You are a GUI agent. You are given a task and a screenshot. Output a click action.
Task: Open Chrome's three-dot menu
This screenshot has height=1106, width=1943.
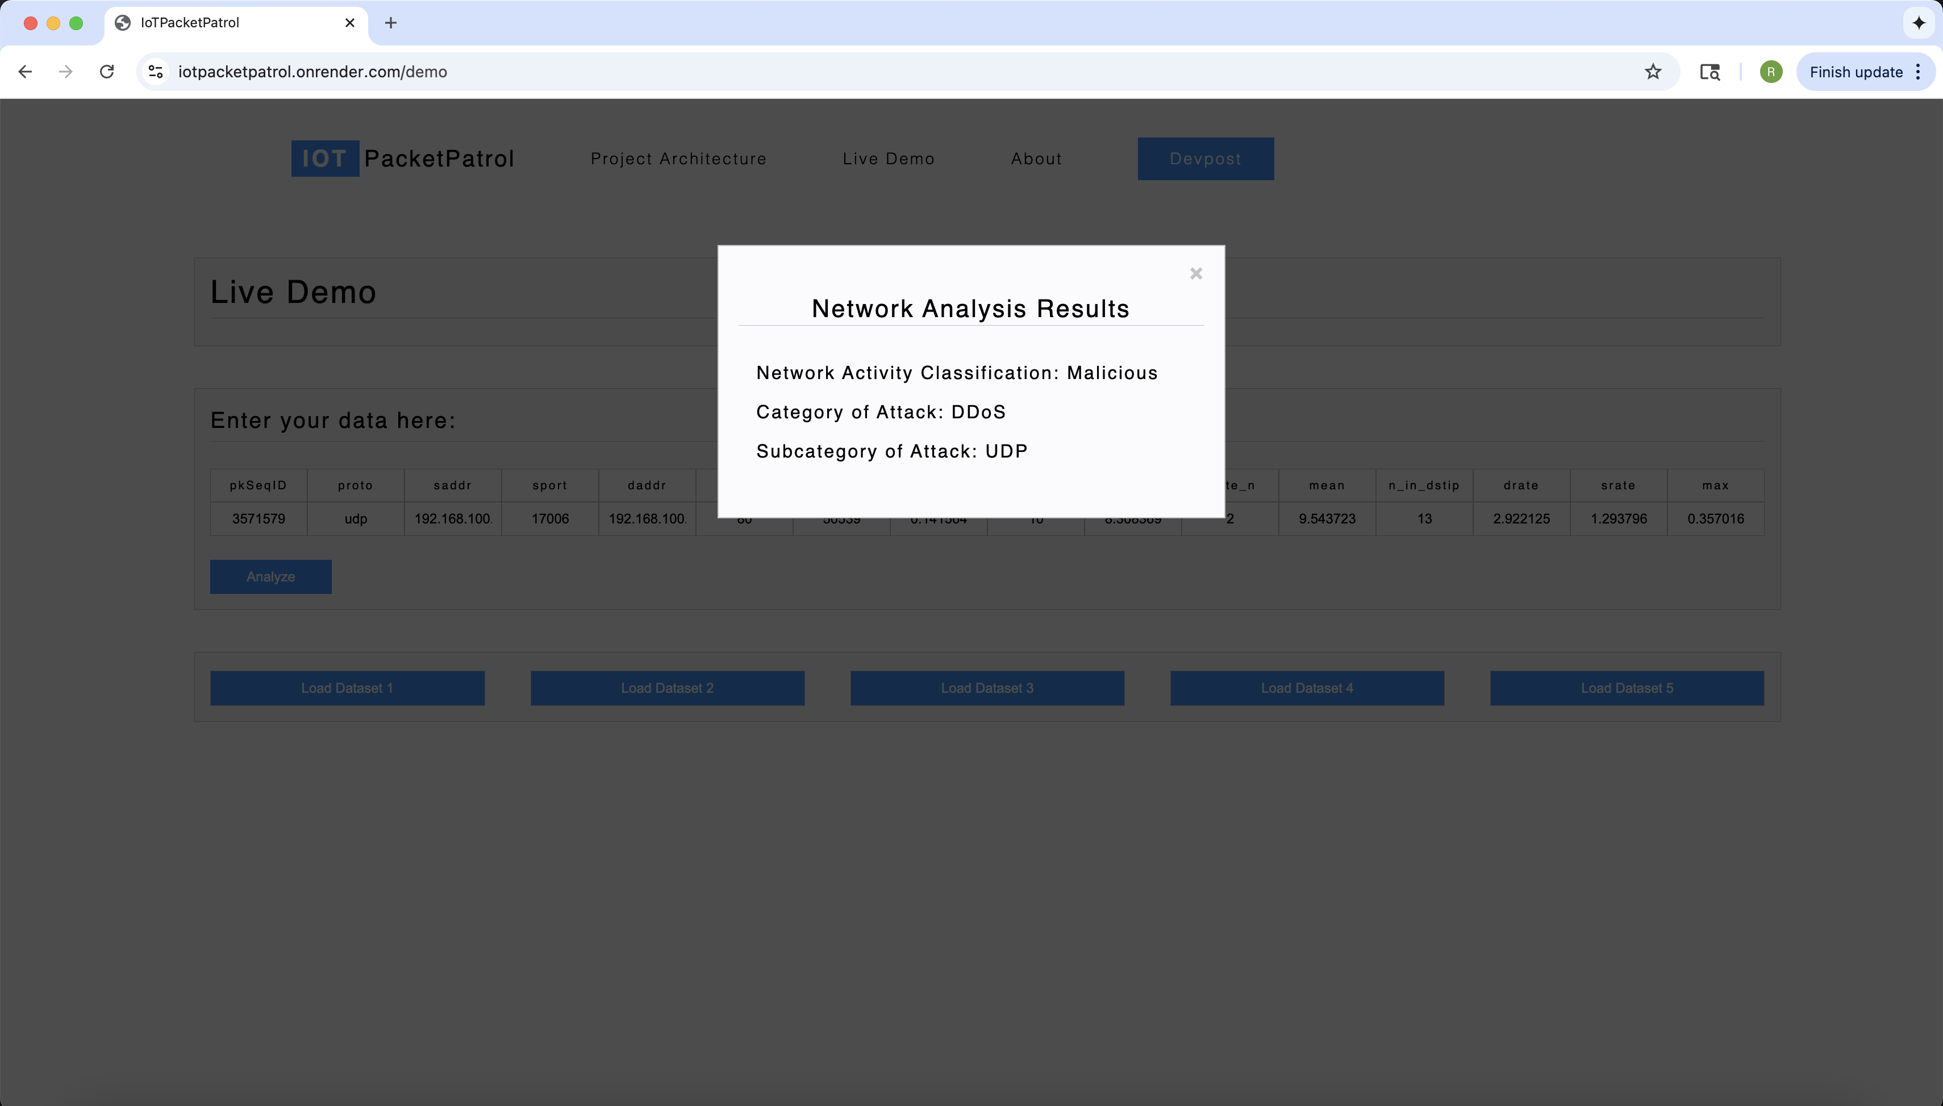1918,72
